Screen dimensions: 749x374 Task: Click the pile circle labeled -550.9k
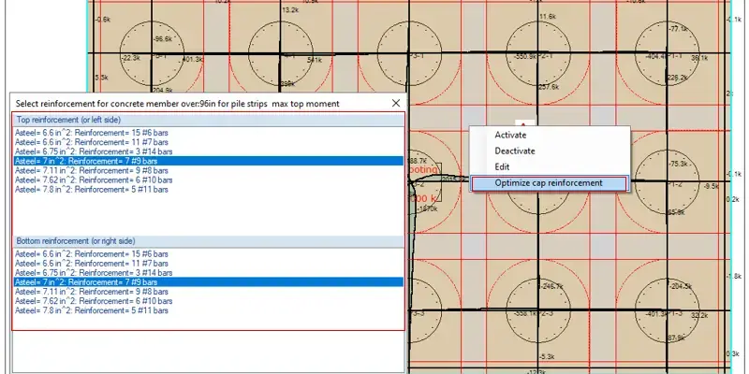click(x=538, y=54)
